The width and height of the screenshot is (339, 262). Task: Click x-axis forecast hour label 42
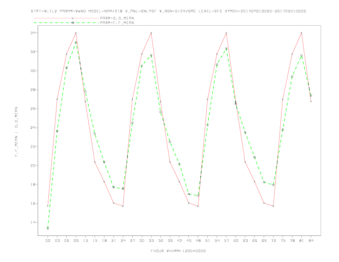pos(179,241)
